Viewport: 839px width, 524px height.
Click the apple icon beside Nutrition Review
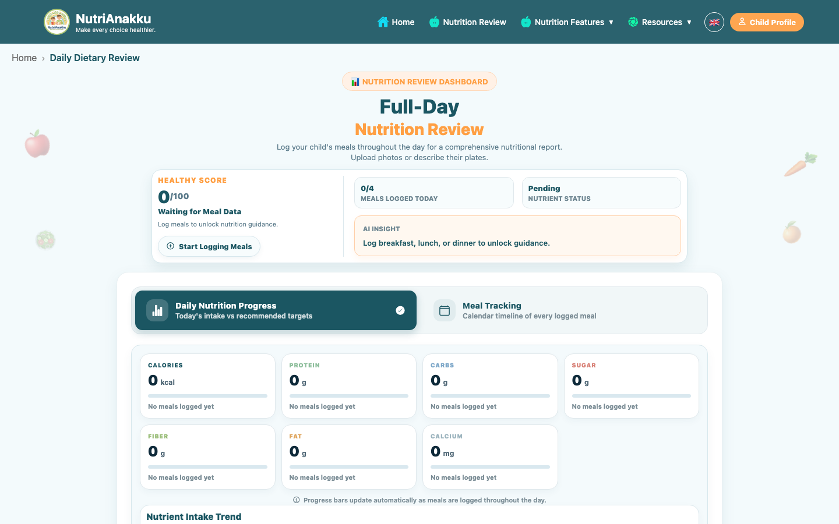434,22
